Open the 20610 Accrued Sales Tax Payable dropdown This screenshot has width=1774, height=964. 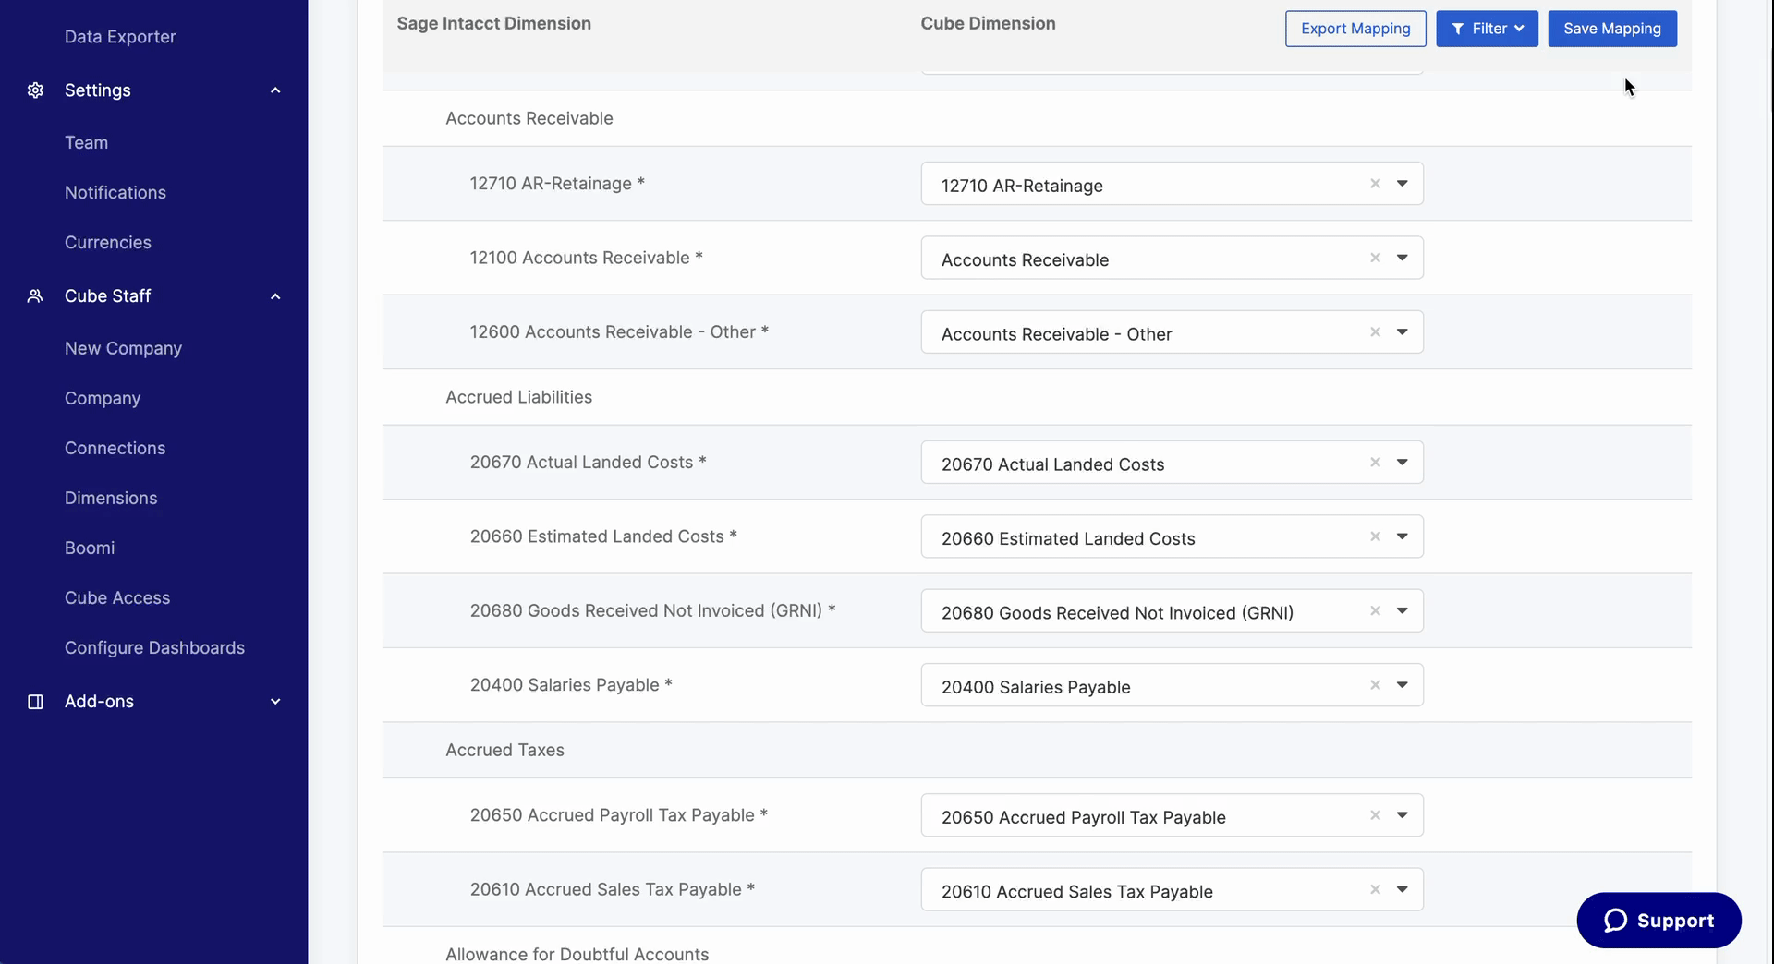1403,889
